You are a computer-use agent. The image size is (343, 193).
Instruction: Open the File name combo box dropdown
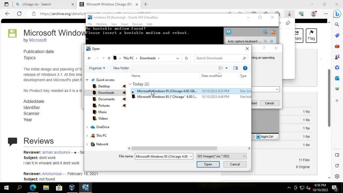tap(191, 156)
